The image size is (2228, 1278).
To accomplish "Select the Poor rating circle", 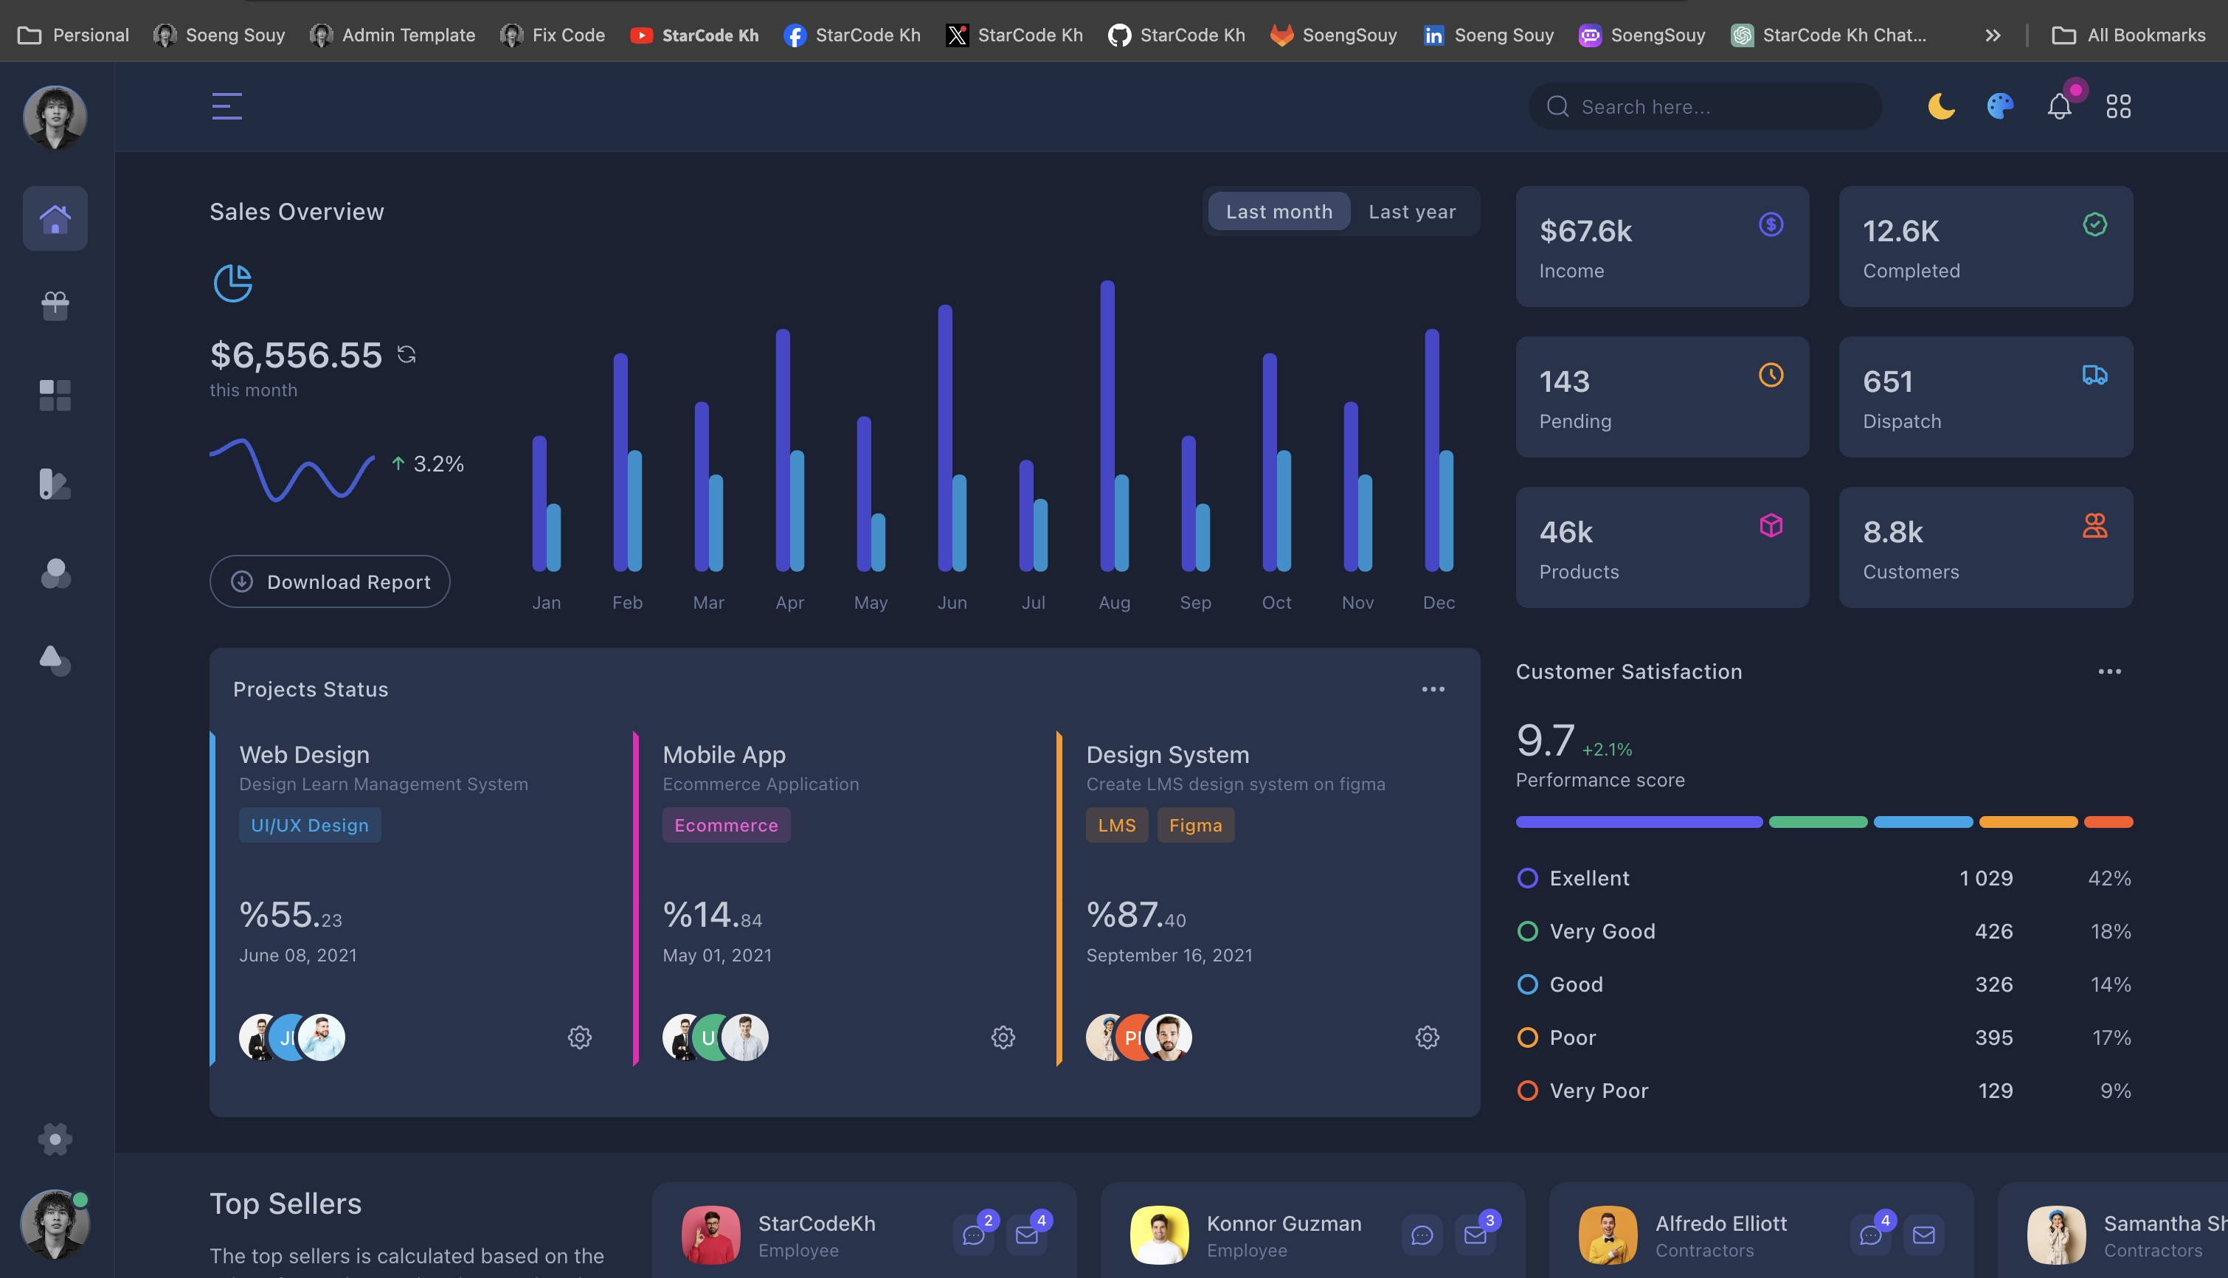I will tap(1527, 1037).
